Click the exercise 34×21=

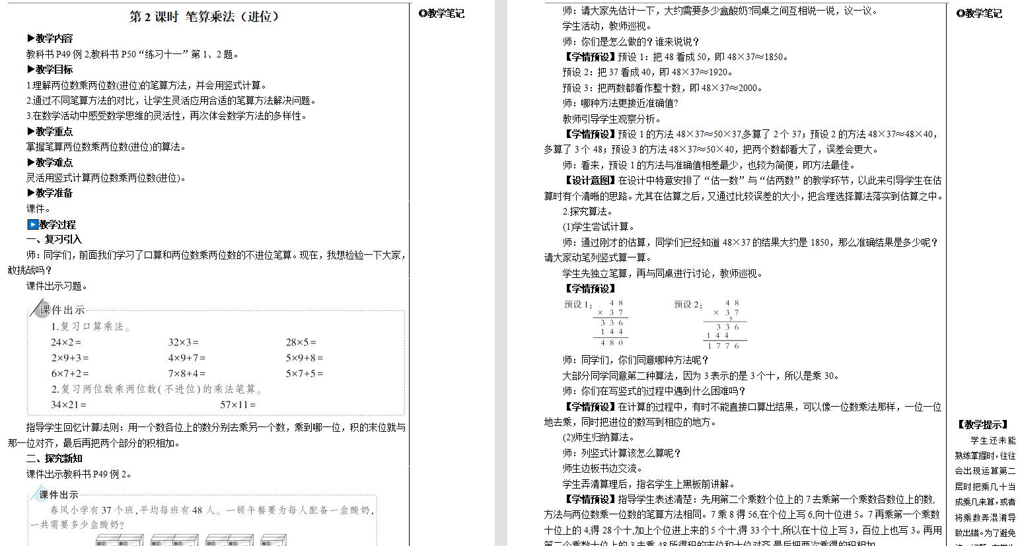click(69, 405)
